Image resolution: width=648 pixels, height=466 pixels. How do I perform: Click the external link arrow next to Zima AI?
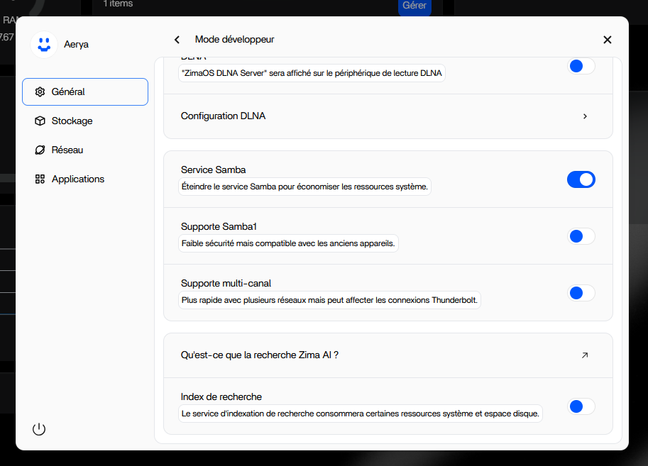584,355
